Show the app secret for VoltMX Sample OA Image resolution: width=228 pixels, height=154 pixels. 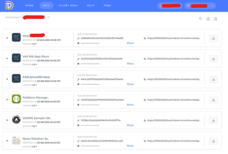130,125
